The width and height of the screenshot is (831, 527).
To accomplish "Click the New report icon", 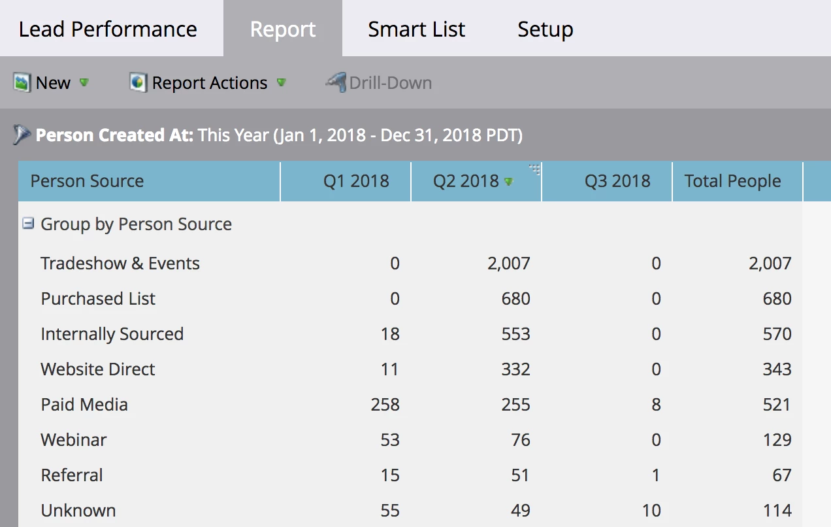I will click(x=22, y=83).
